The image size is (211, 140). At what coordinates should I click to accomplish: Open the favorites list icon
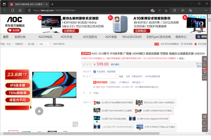click(x=183, y=10)
